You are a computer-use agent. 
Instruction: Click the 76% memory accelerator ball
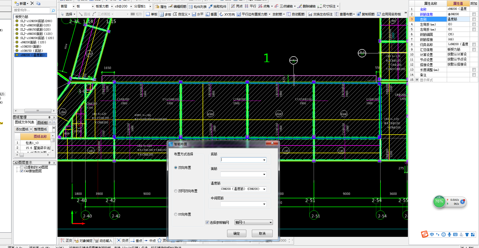pos(439,202)
